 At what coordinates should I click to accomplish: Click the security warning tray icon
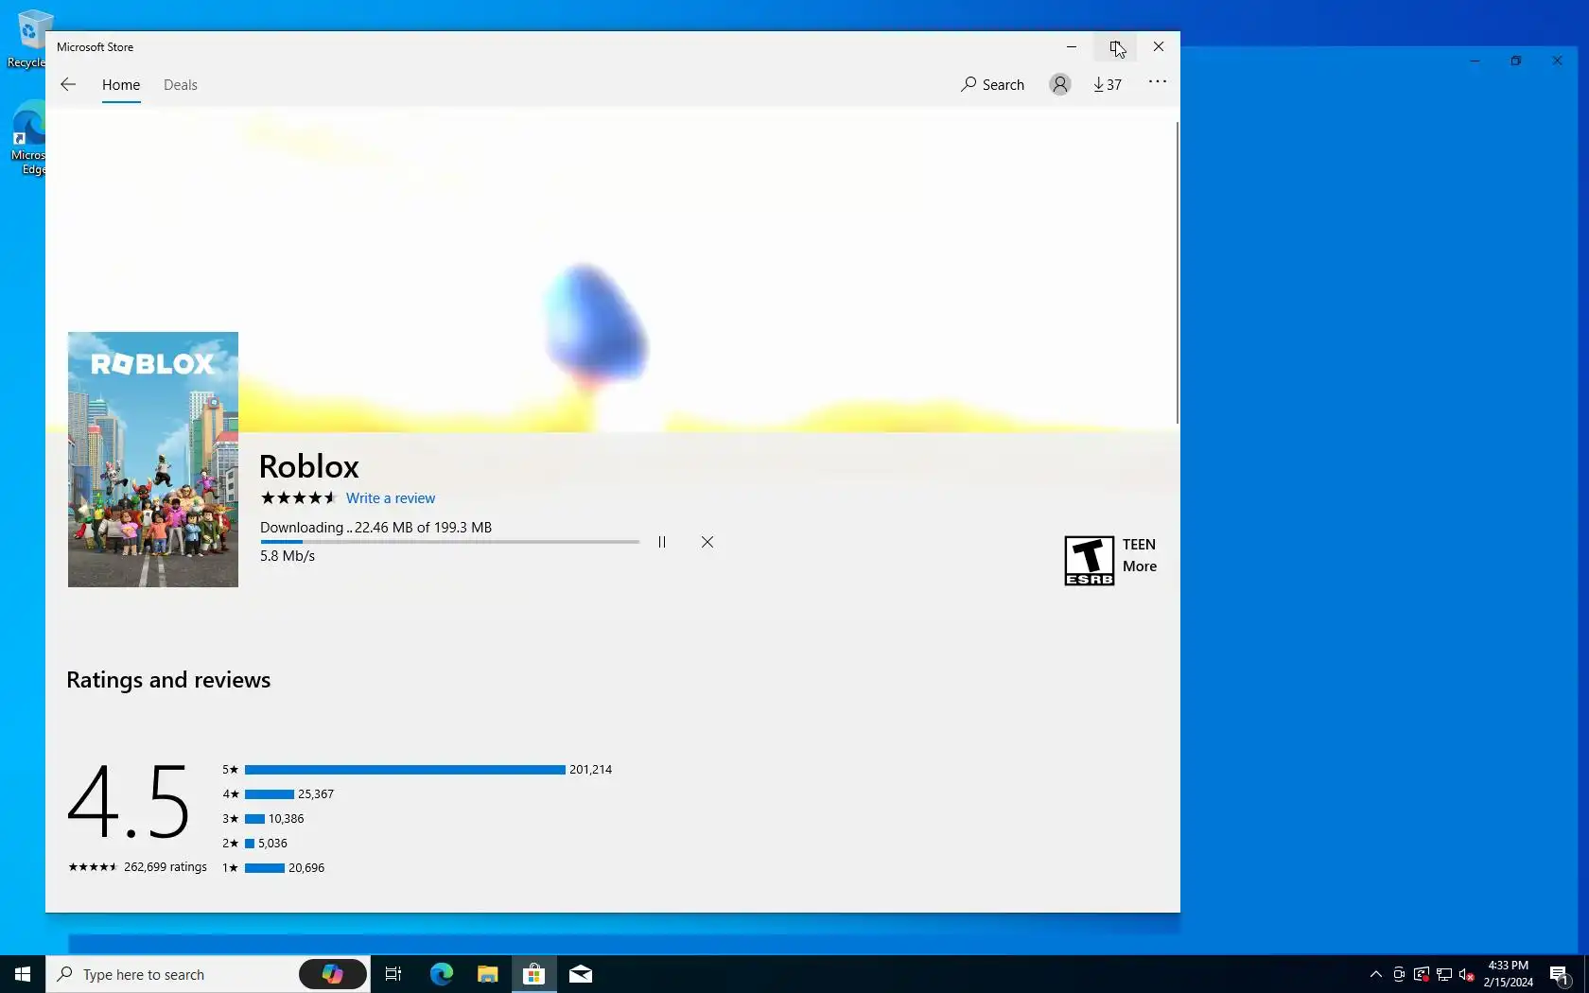click(x=1422, y=974)
